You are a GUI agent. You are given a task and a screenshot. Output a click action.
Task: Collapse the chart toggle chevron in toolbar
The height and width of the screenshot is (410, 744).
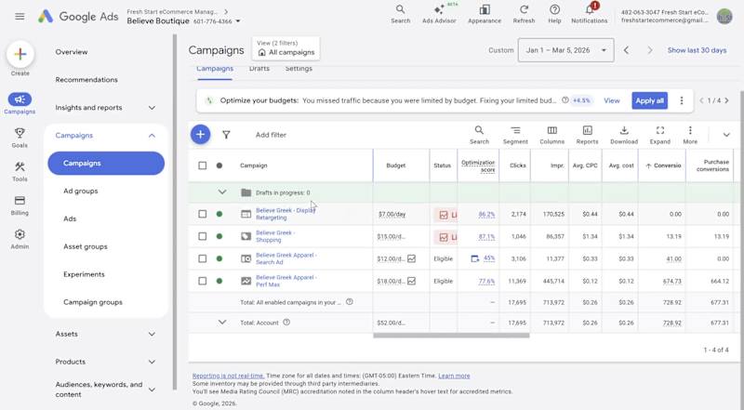click(726, 135)
